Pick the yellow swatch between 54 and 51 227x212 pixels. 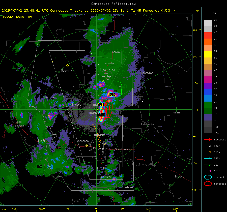coord(208,54)
